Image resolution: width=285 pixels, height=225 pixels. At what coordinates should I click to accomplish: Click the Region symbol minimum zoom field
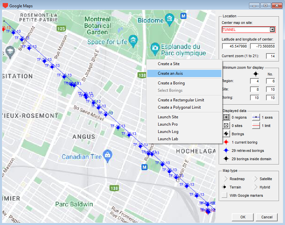(255, 81)
